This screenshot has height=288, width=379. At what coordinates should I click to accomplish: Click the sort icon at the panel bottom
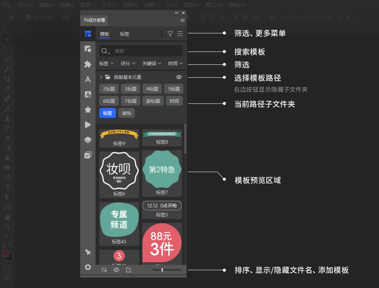pyautogui.click(x=104, y=270)
